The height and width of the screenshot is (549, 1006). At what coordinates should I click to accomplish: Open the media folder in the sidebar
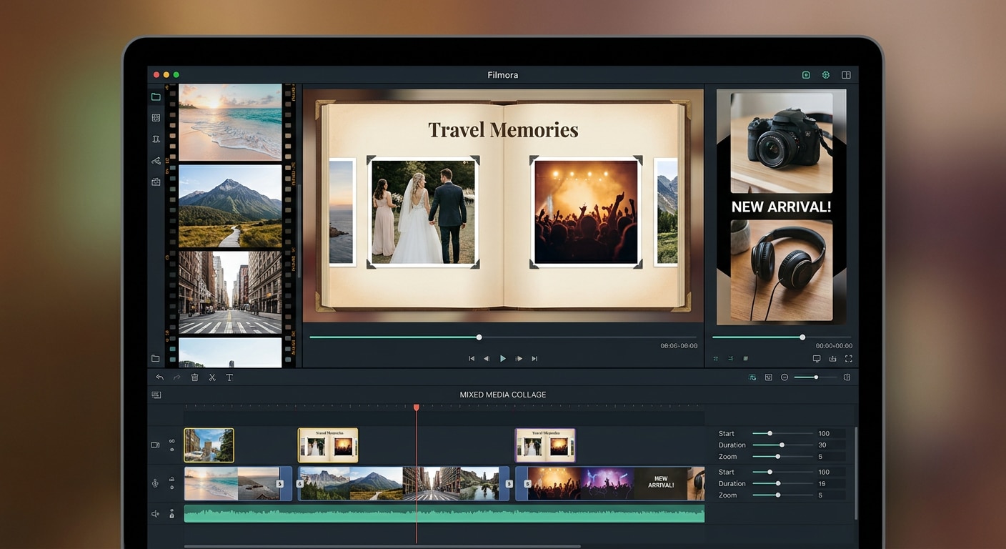[x=156, y=97]
